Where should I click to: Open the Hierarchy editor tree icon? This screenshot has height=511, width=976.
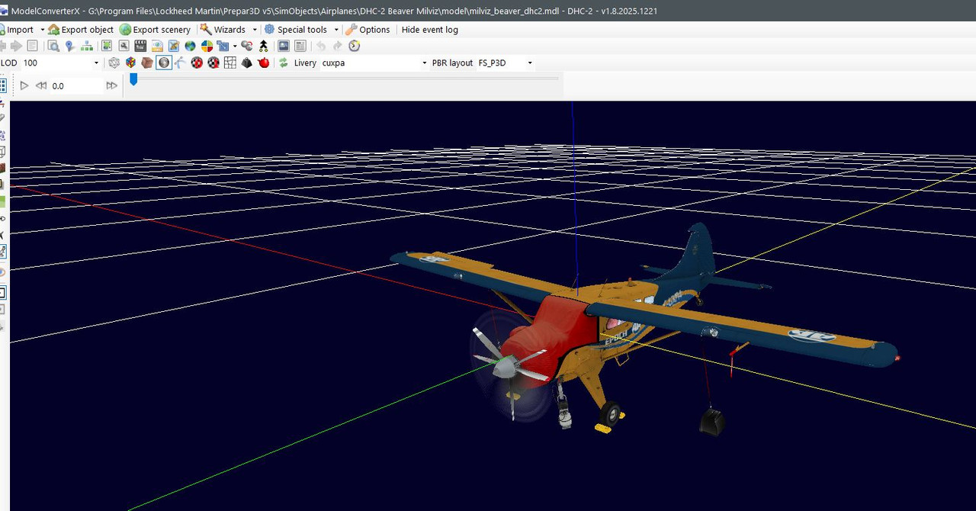[x=86, y=47]
